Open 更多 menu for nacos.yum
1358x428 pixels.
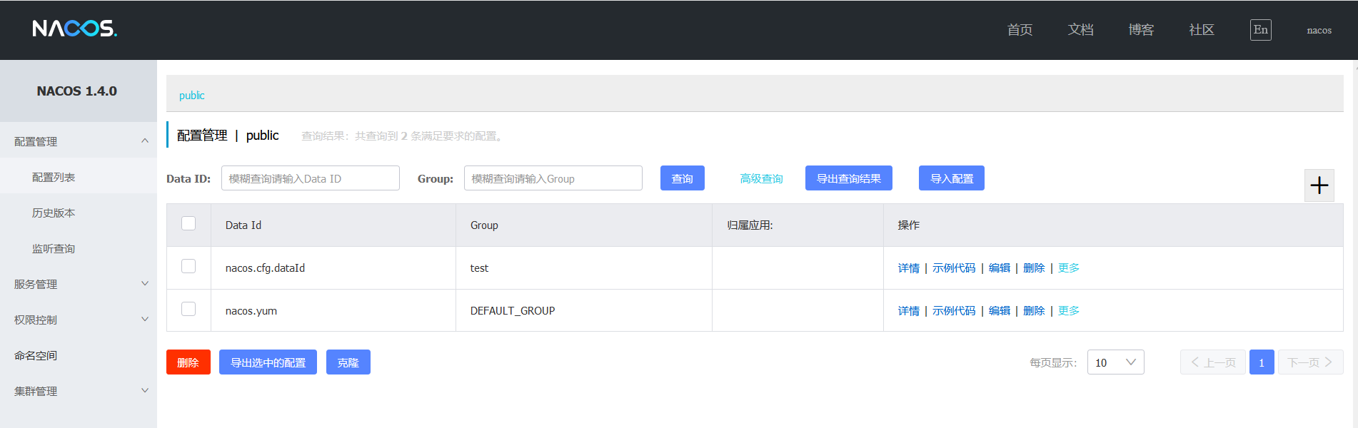1068,311
